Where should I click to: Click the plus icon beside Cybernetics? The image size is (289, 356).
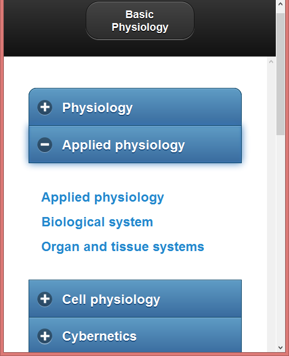tap(45, 336)
